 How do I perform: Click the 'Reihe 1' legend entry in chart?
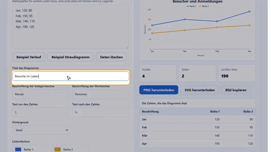(191, 6)
